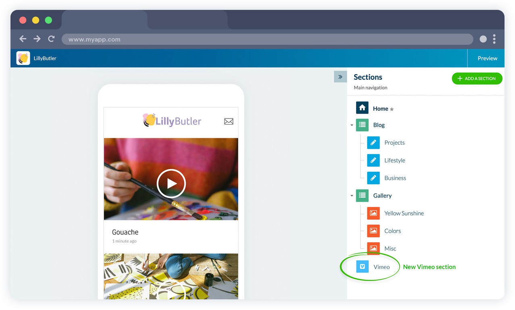The image size is (515, 310).
Task: Click the star next to Home
Action: click(x=392, y=109)
